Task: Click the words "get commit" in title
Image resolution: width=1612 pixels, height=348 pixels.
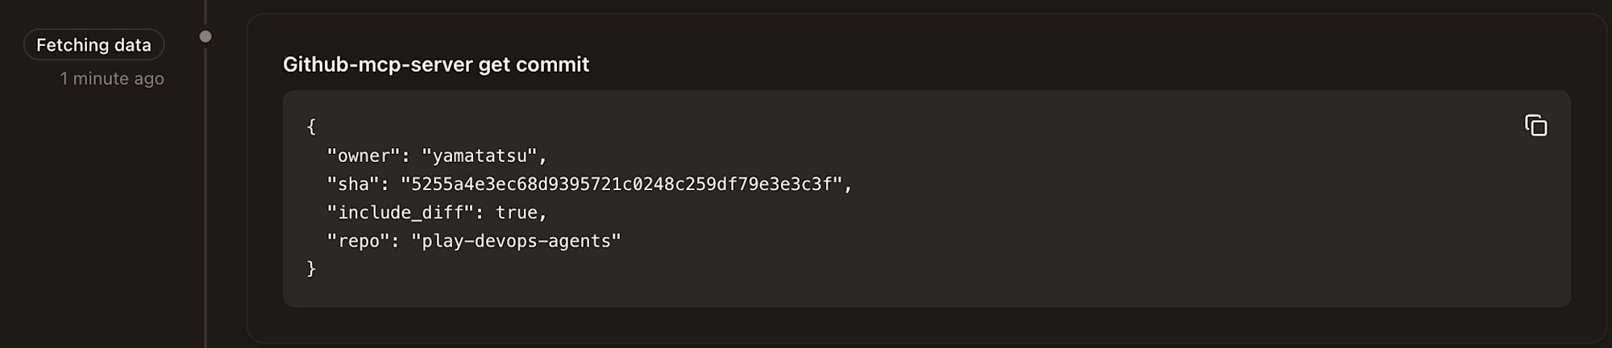Action: pos(534,64)
